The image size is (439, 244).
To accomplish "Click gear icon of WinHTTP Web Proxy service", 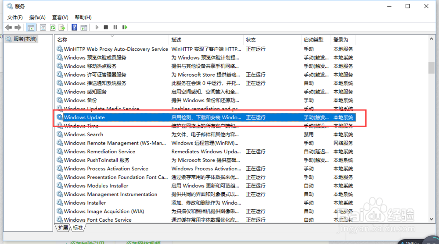I will pyautogui.click(x=60, y=49).
